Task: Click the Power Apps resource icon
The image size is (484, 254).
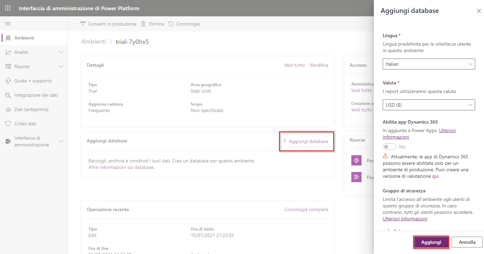Action: pos(356,160)
